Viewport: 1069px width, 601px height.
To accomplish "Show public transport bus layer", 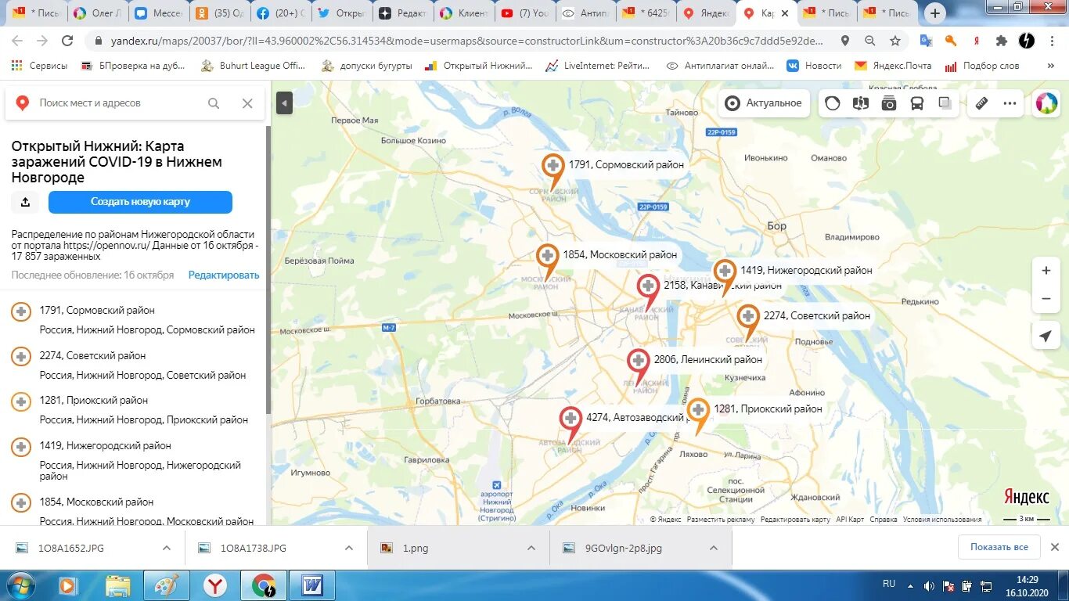I will (x=917, y=103).
